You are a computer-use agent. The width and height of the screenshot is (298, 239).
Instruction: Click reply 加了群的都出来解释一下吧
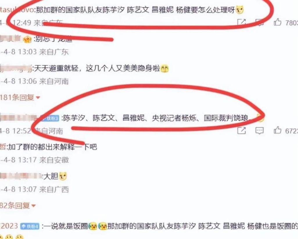(x=52, y=147)
